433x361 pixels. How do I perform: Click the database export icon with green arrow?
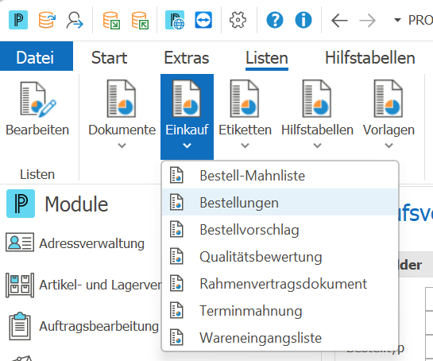click(x=140, y=20)
